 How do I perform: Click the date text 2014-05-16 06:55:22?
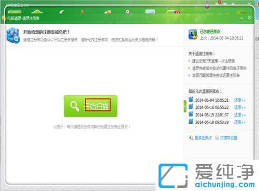212,107
